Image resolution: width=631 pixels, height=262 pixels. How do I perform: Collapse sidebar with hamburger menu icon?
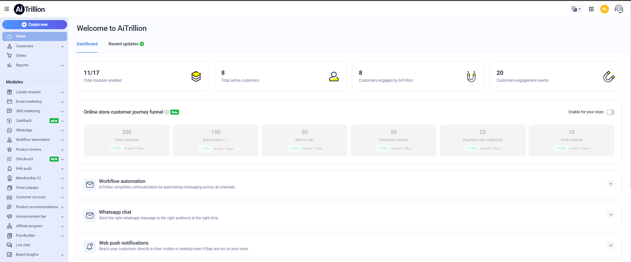tap(7, 9)
